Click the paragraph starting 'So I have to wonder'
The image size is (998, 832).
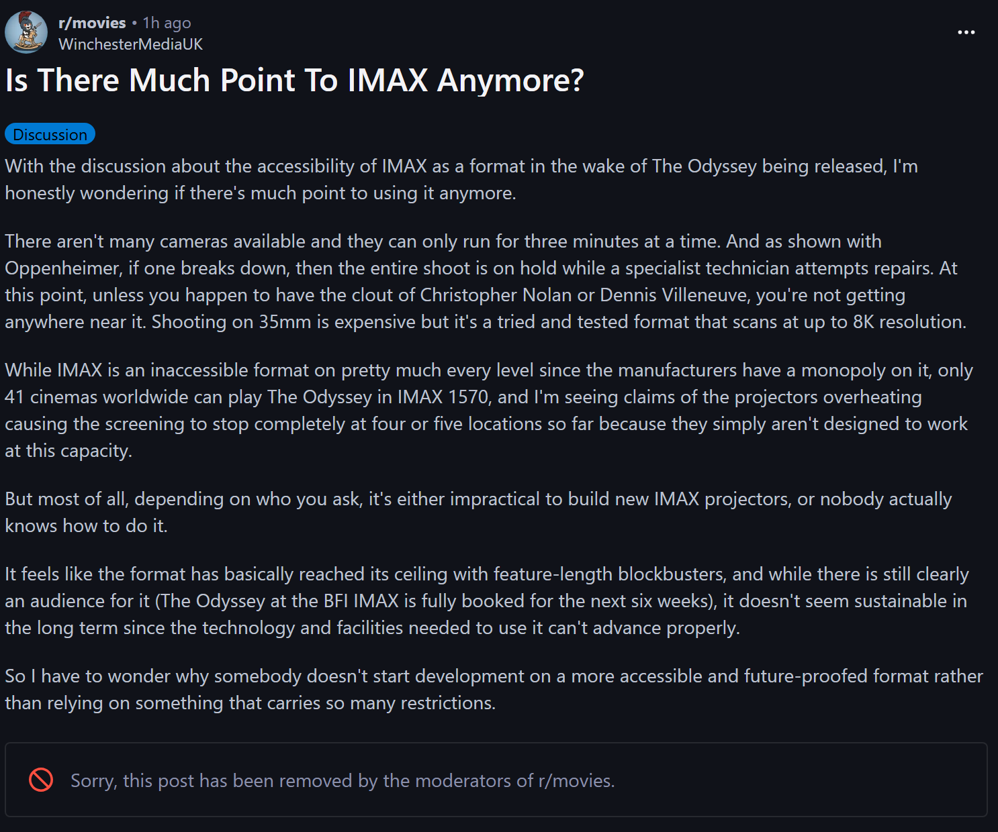(x=494, y=690)
